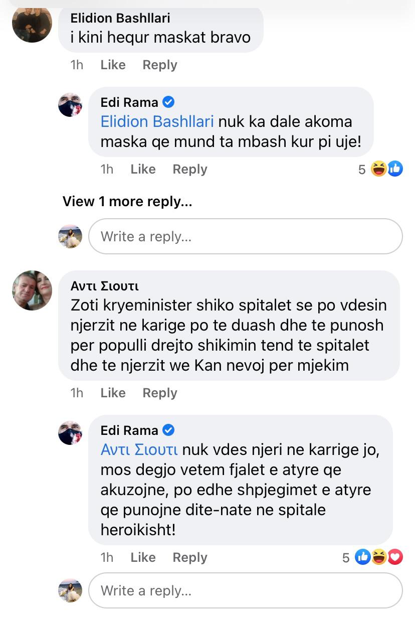Click the verified badge on second Edi Rama reply
The width and height of the screenshot is (415, 619).
pyautogui.click(x=169, y=430)
